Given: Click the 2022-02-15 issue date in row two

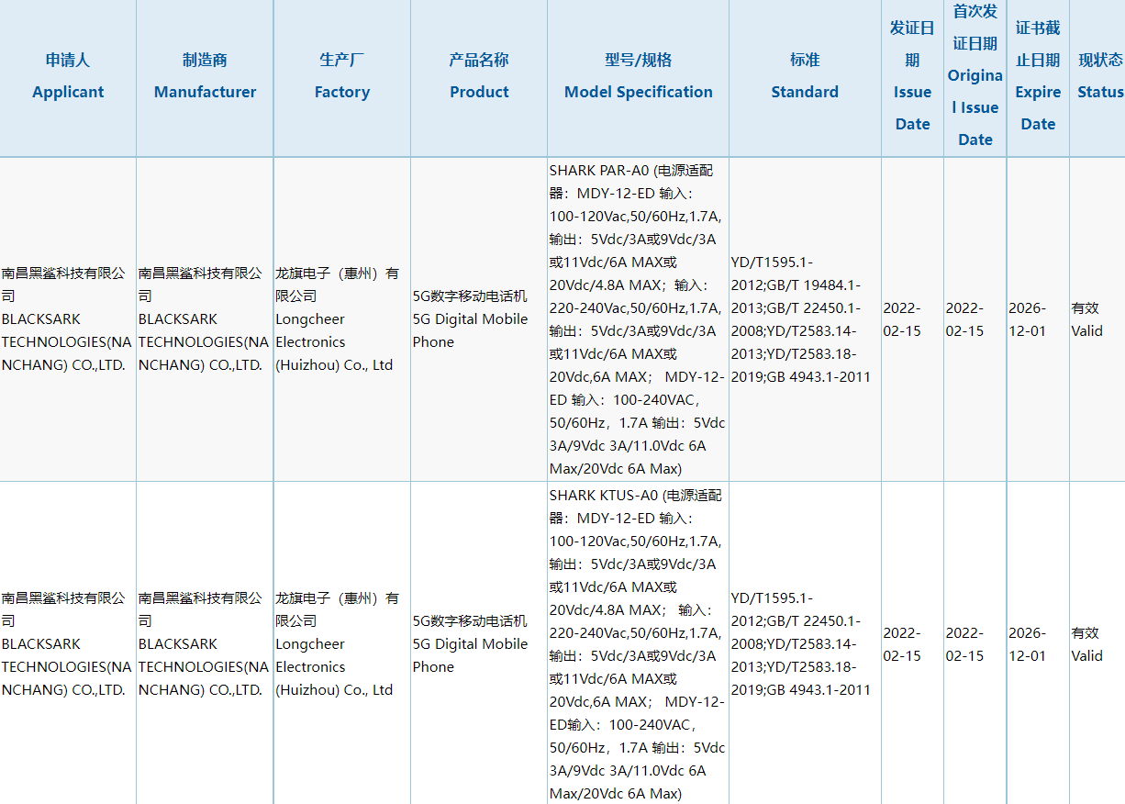Looking at the screenshot, I should [x=912, y=644].
